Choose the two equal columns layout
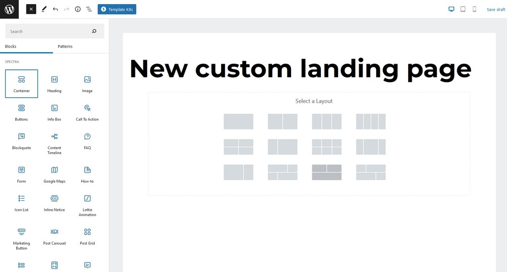The image size is (507, 272). coord(282,121)
